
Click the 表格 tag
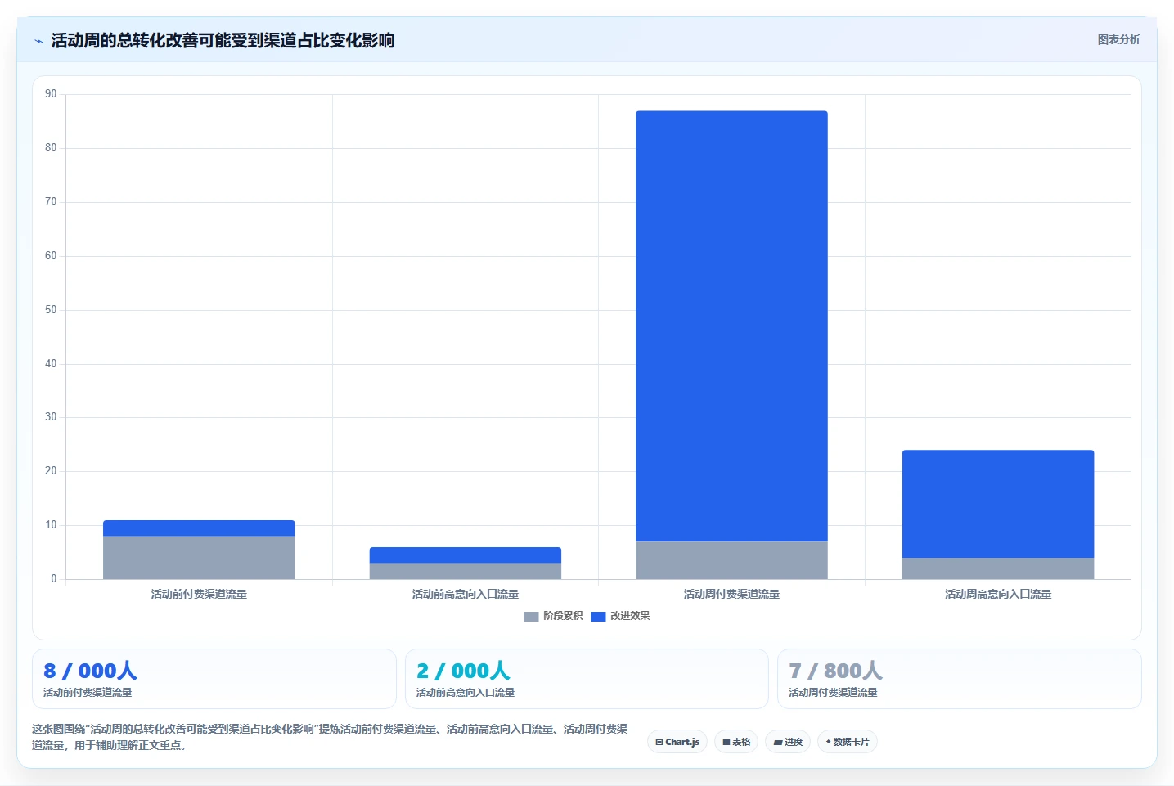click(x=736, y=742)
